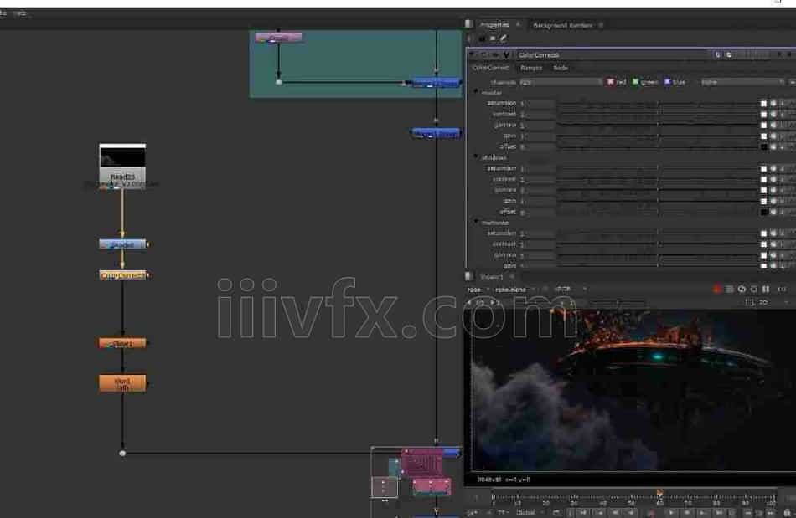This screenshot has width=796, height=518.
Task: Click the previous input arrow above viewer image
Action: pos(469,302)
